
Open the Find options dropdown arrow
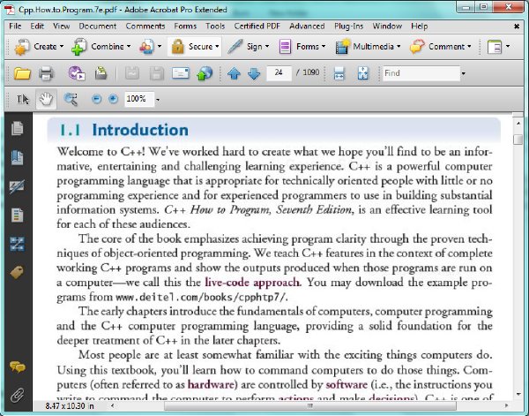[464, 73]
